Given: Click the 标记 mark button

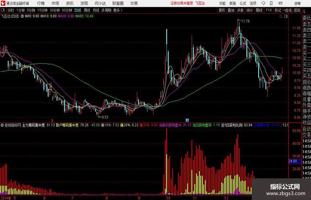Looking at the screenshot, I should pyautogui.click(x=278, y=10).
